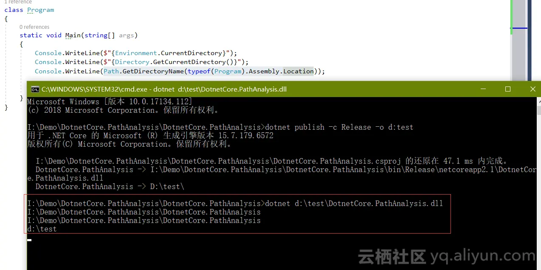Viewport: 541px width, 270px height.
Task: Maximize the cmd.exe console window
Action: tap(508, 89)
